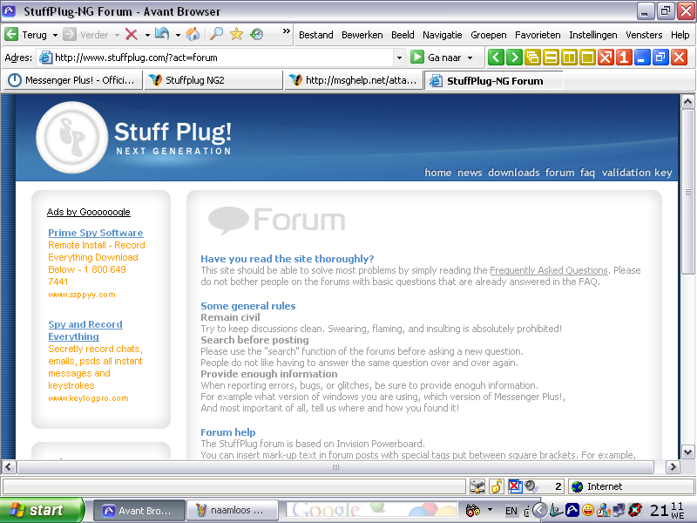
Task: Click the yellow favorites star icon
Action: click(236, 35)
